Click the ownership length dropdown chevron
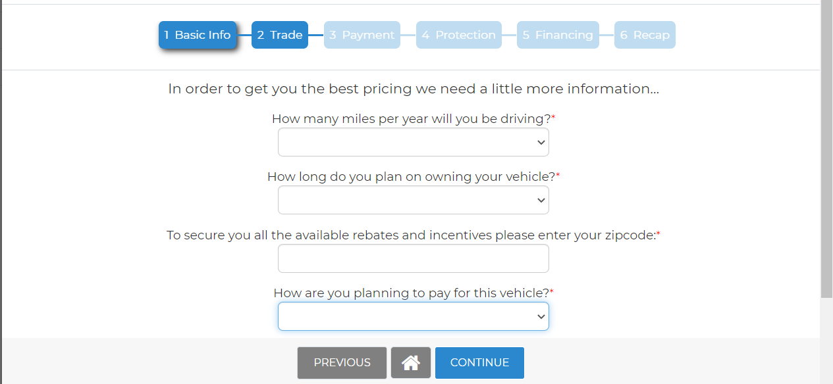Image resolution: width=833 pixels, height=384 pixels. pyautogui.click(x=541, y=201)
